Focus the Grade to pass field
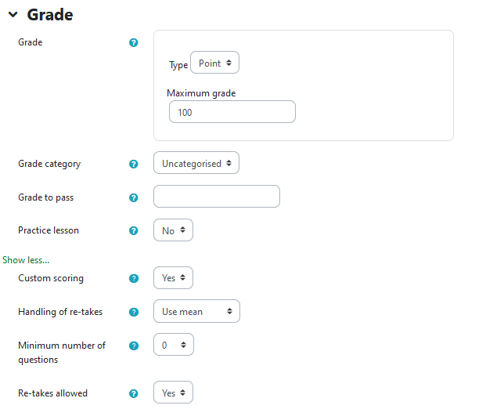The image size is (493, 409). coord(217,197)
